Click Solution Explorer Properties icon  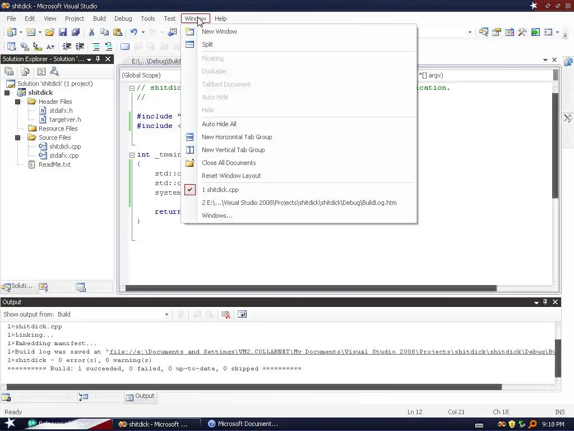pyautogui.click(x=9, y=71)
